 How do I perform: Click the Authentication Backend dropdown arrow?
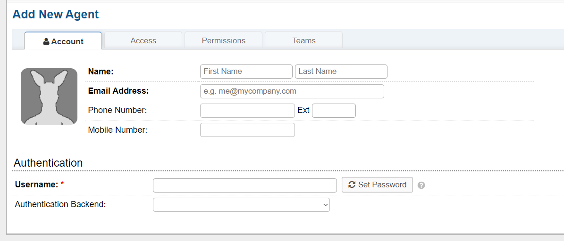point(325,205)
